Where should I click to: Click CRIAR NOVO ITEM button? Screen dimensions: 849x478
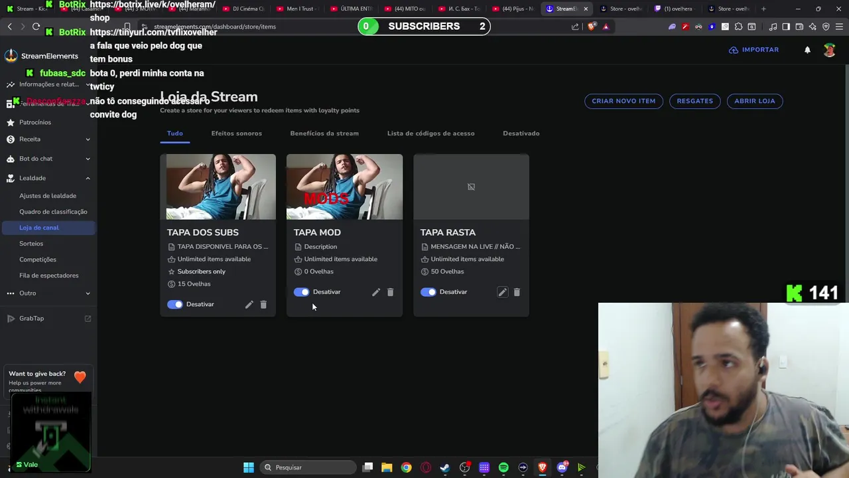click(623, 101)
